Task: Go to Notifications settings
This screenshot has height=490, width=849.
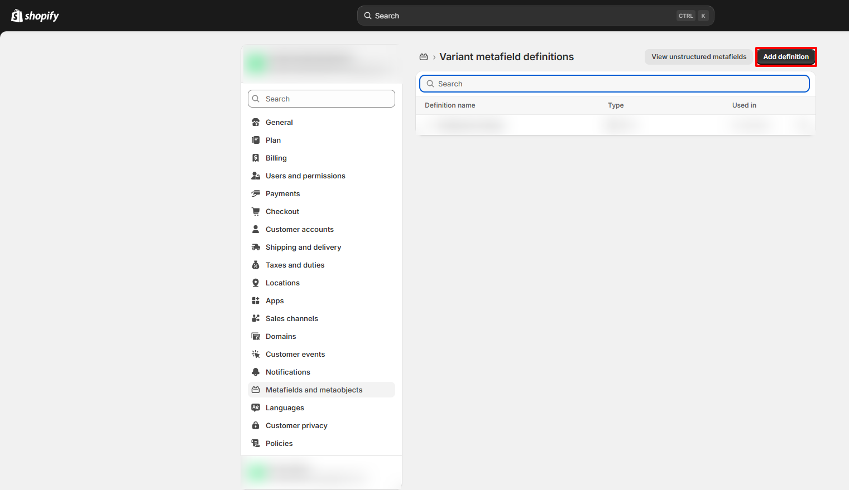Action: tap(322, 372)
